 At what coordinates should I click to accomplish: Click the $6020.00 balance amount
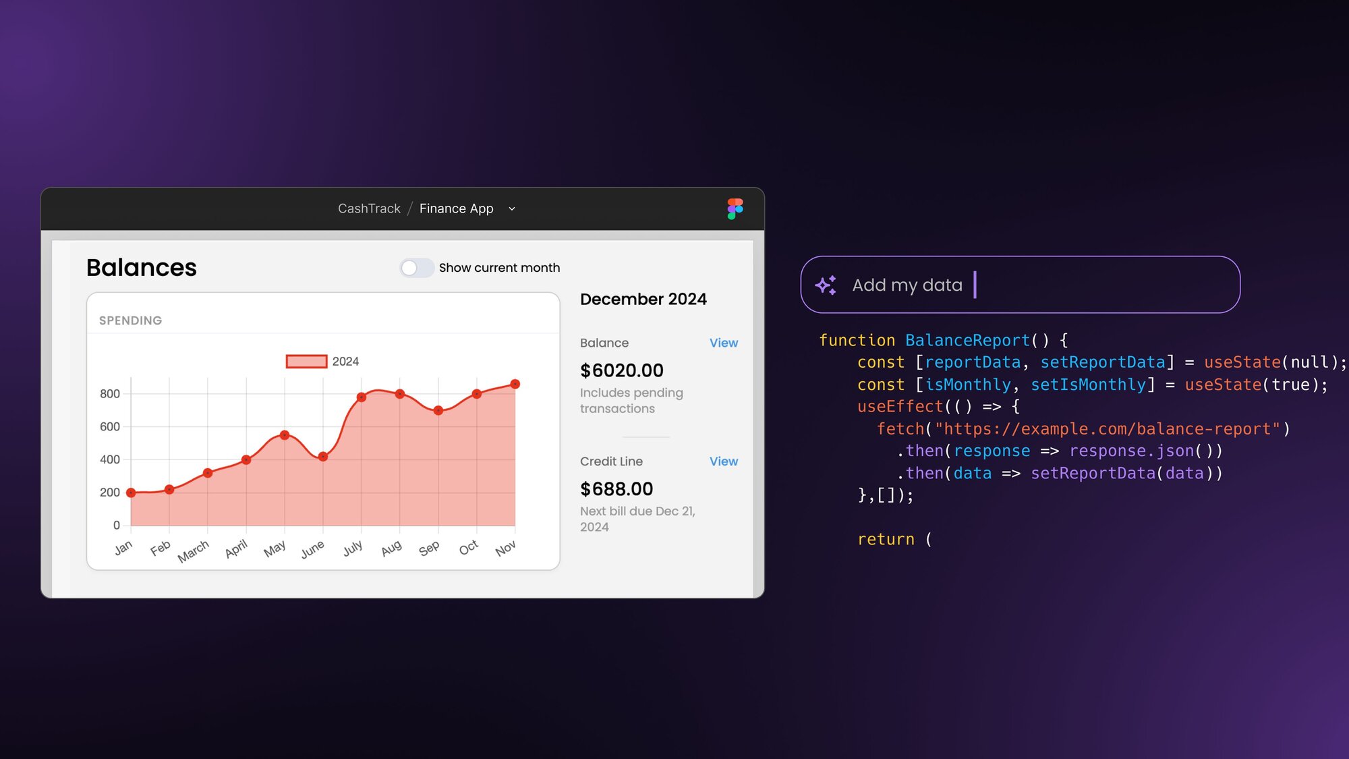click(x=622, y=370)
